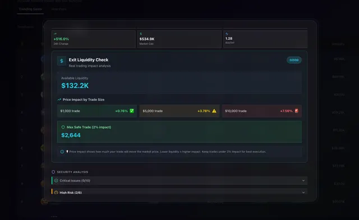Click the $132.2K available liquidity value

pos(75,86)
